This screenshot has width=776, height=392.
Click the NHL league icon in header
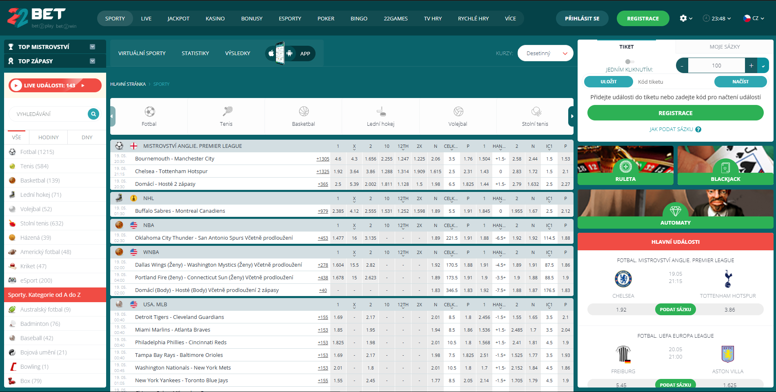(x=133, y=198)
